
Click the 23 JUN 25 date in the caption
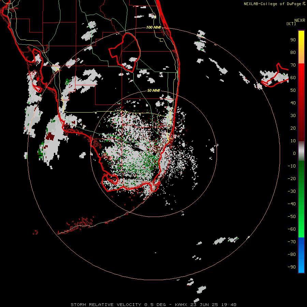point(205,305)
